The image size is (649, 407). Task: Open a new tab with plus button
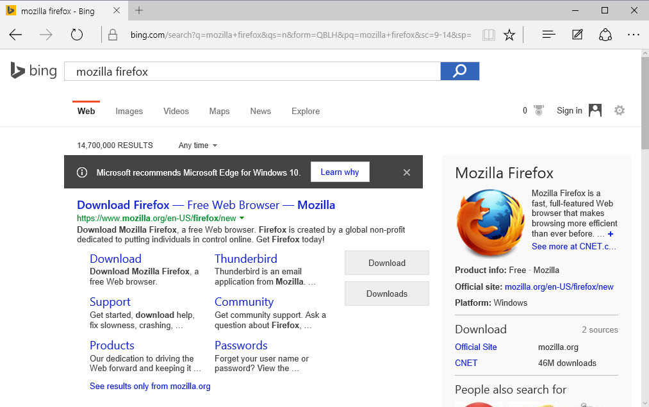point(139,10)
